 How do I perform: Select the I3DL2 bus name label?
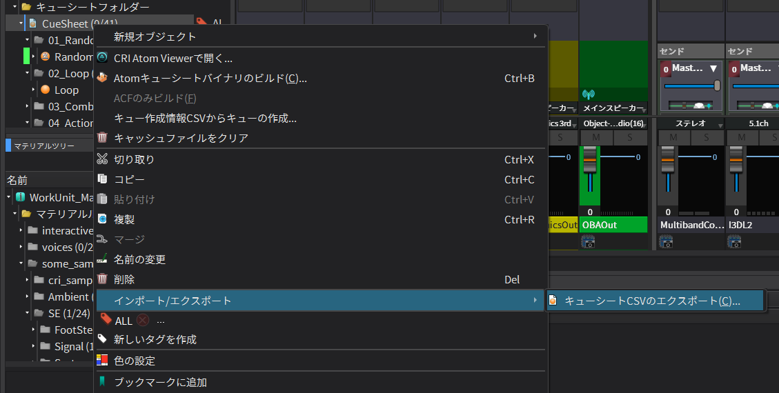click(x=751, y=225)
